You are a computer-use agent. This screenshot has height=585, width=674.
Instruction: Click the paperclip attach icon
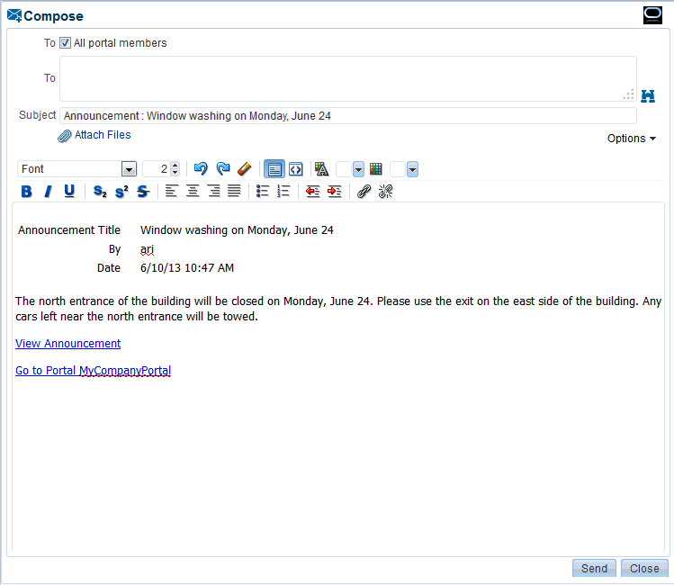(65, 136)
